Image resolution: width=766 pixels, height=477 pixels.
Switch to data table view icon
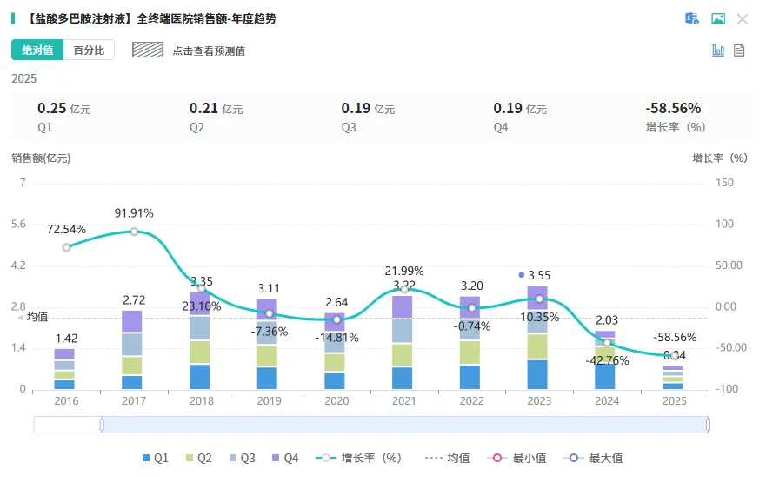(739, 50)
